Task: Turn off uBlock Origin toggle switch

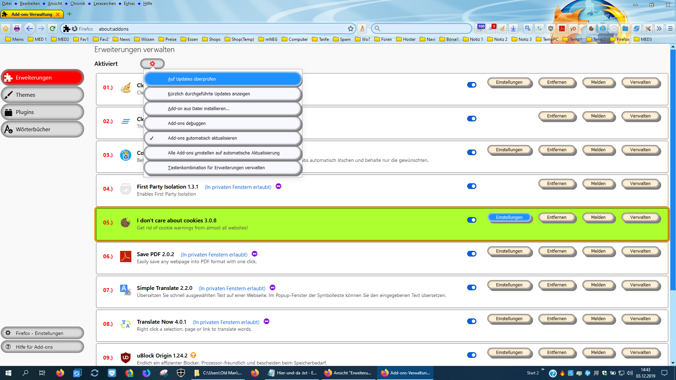Action: (471, 355)
